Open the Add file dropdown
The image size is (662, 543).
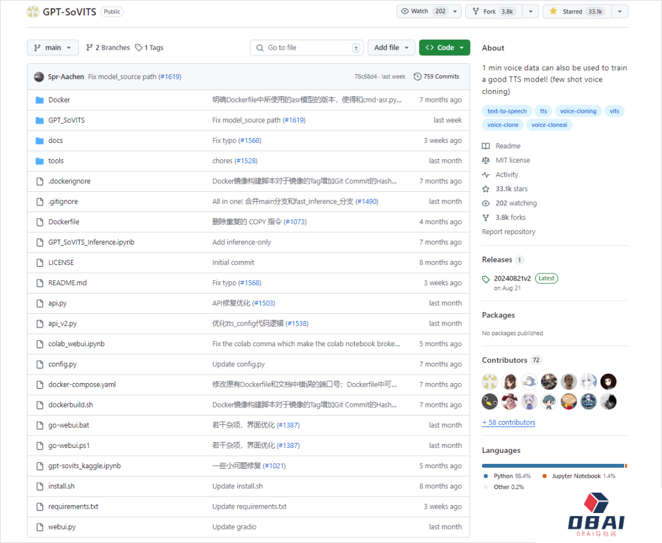coord(391,48)
